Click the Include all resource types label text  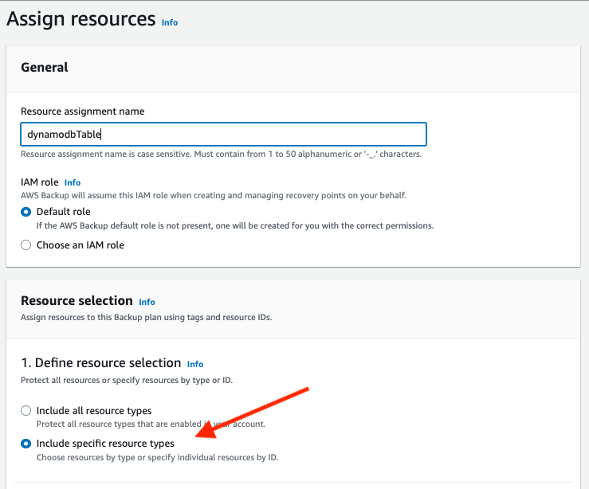(x=94, y=411)
